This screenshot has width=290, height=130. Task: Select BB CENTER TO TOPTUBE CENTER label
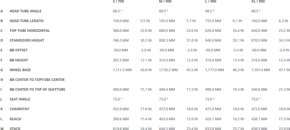tap(37, 80)
